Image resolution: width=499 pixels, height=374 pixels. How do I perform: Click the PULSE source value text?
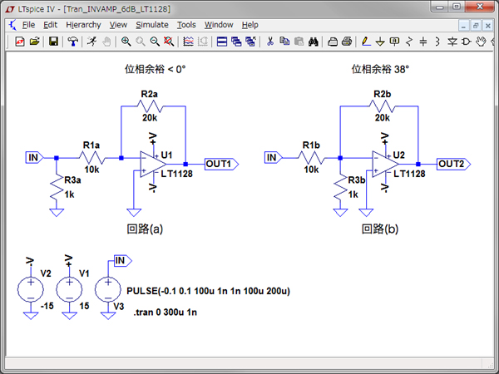[x=207, y=292]
